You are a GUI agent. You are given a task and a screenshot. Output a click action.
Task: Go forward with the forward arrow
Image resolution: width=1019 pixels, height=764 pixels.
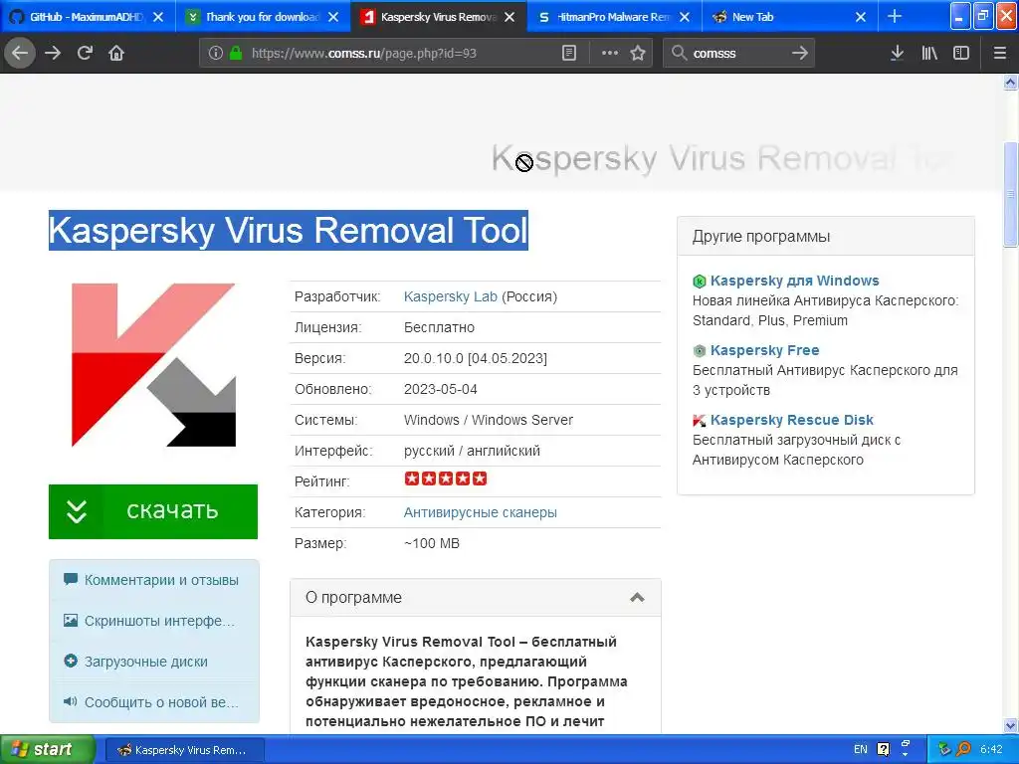(53, 53)
